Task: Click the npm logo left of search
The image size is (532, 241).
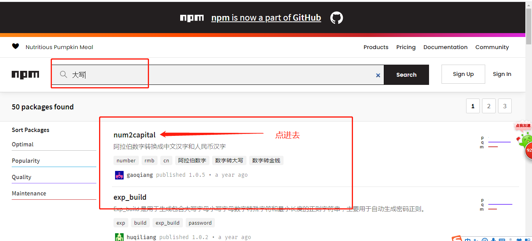Action: click(25, 75)
